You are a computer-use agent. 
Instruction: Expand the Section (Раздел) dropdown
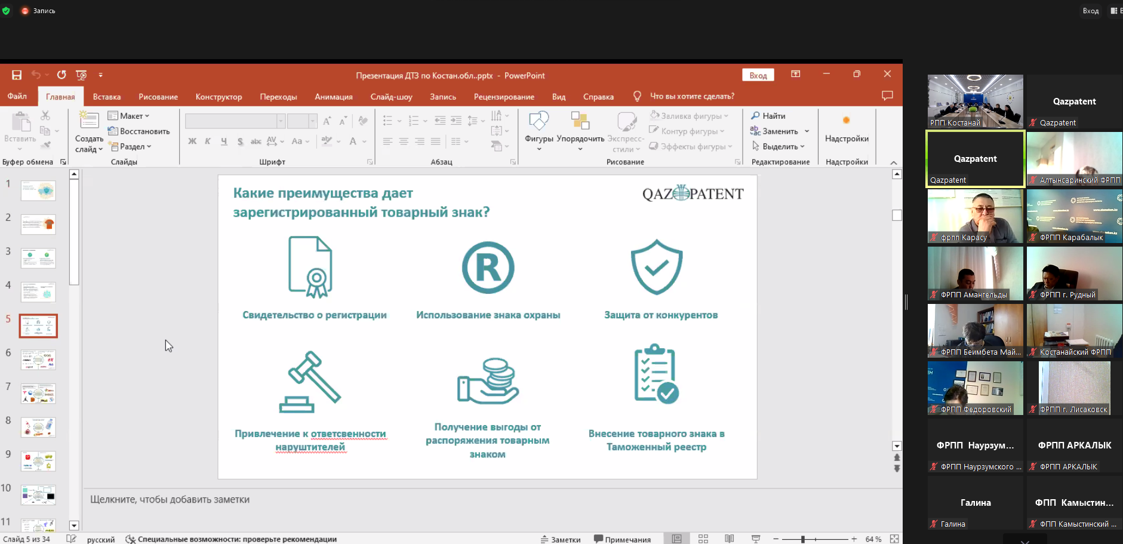pyautogui.click(x=131, y=146)
